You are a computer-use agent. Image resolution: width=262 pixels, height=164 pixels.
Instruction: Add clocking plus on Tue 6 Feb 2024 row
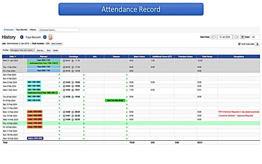[84, 86]
